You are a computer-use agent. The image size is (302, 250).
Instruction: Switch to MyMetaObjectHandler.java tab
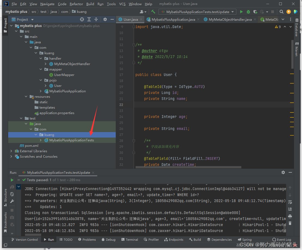pos(230,19)
